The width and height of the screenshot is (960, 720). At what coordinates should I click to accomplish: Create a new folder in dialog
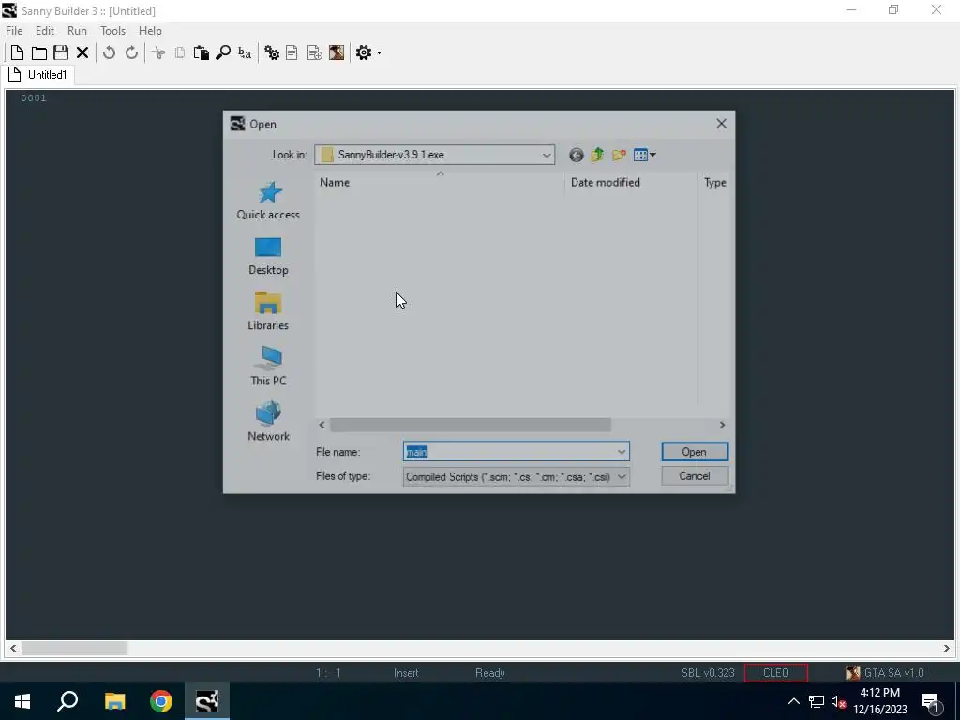[x=619, y=155]
